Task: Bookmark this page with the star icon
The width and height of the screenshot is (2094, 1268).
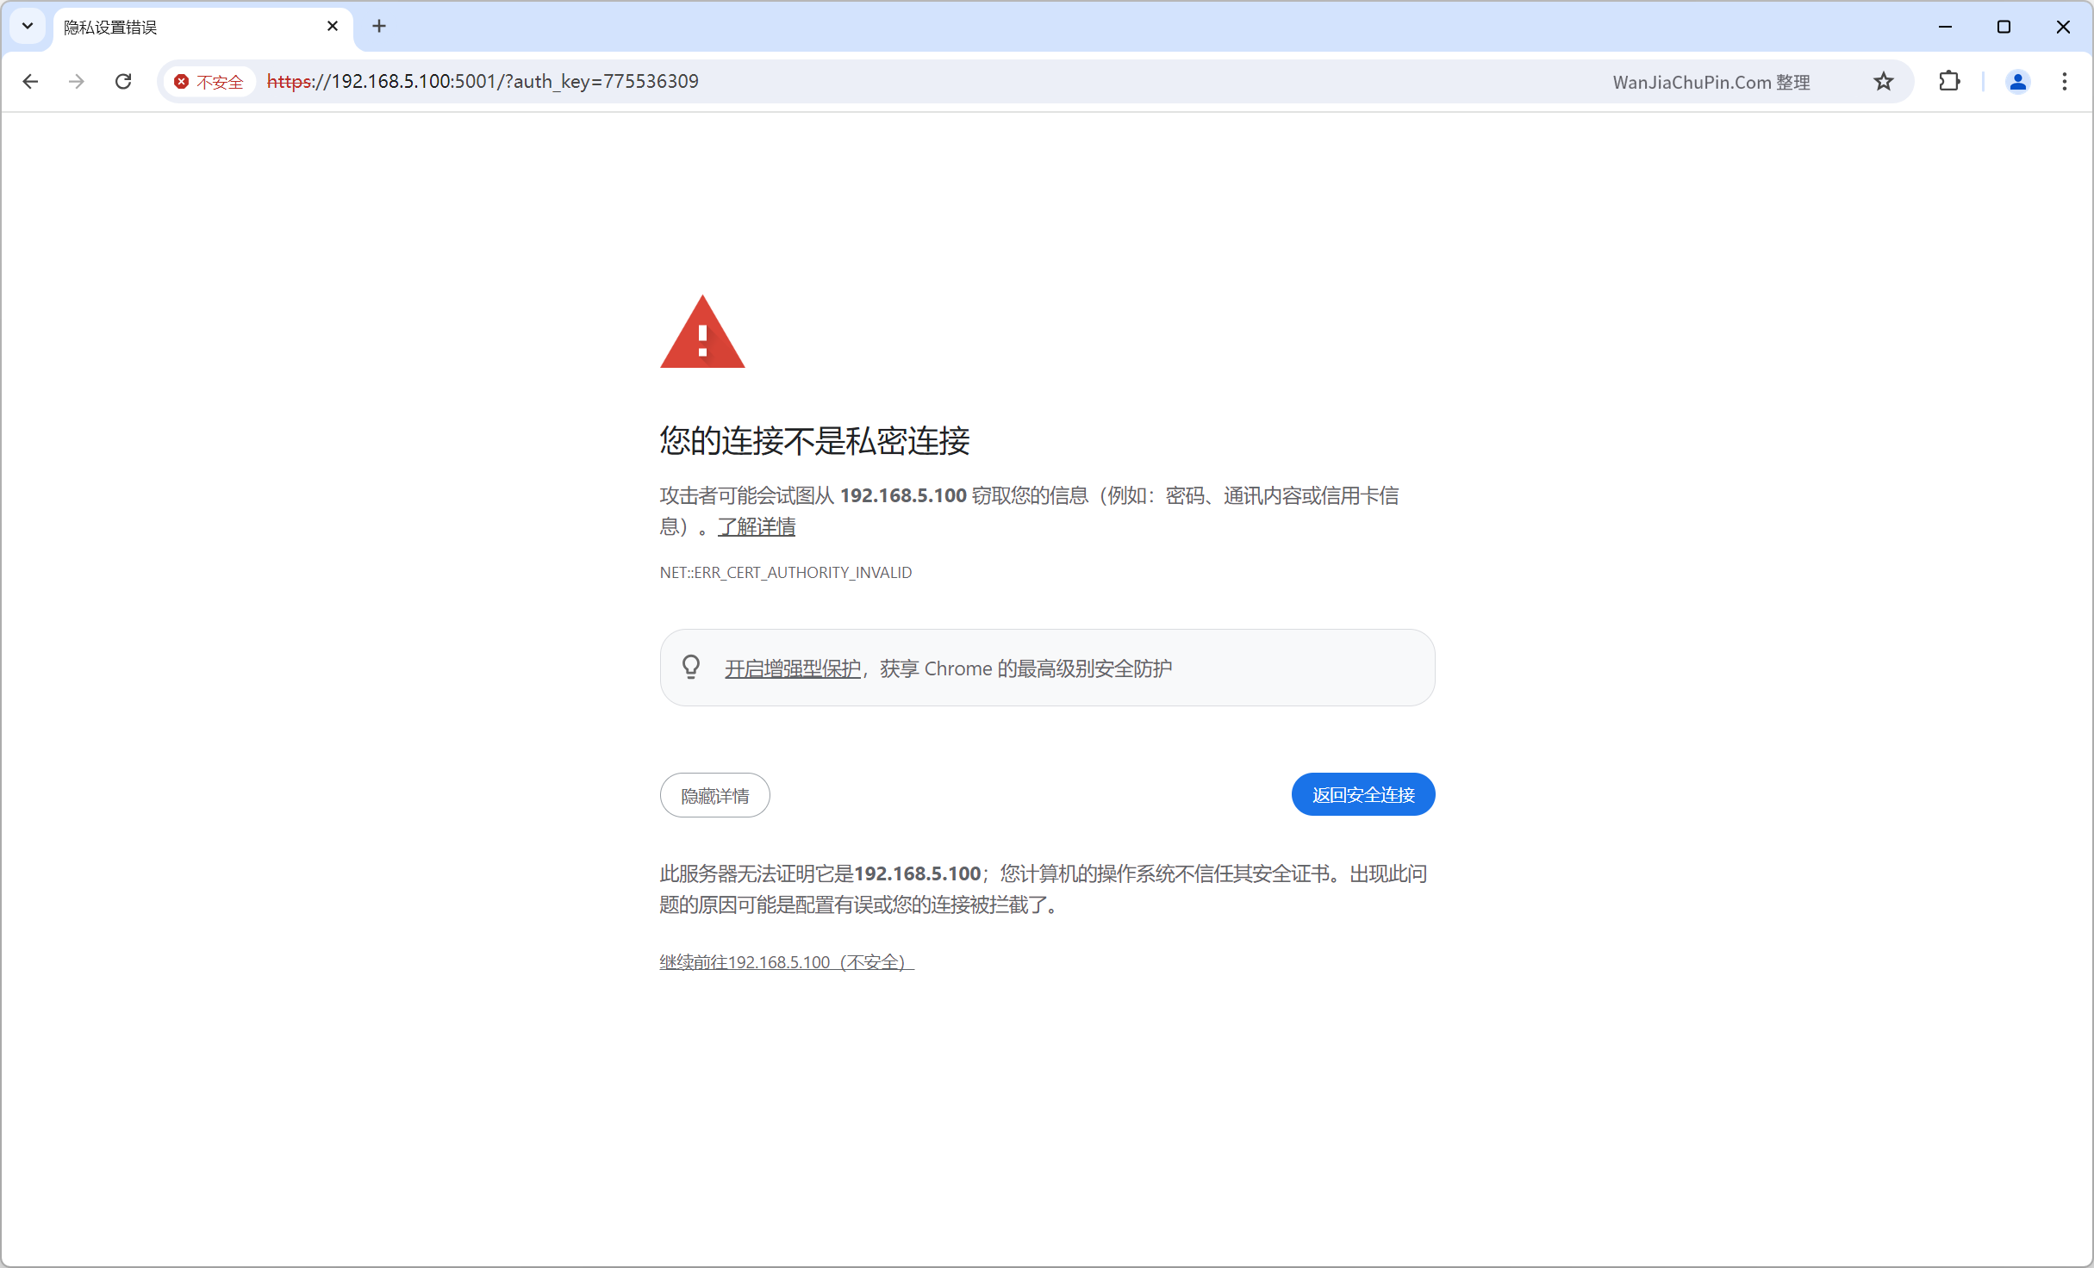Action: [x=1884, y=81]
